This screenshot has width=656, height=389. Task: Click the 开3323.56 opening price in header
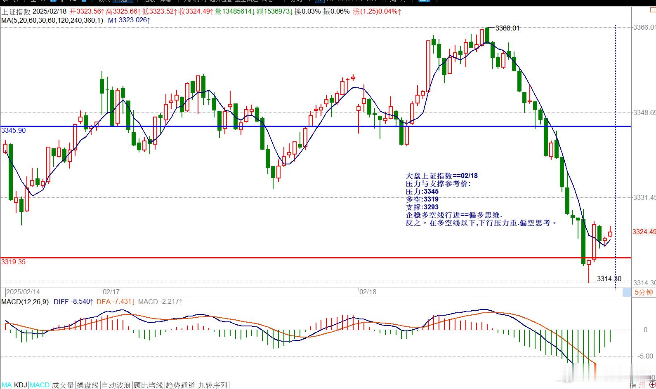[x=87, y=12]
